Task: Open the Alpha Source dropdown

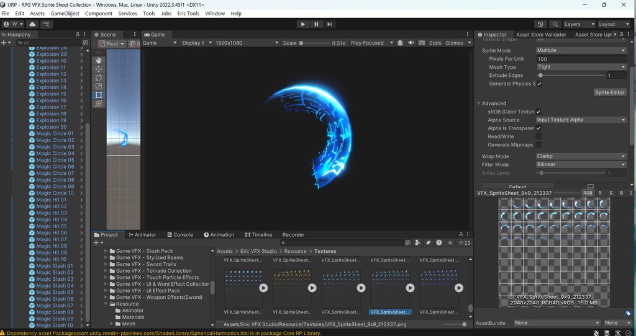Action: [x=581, y=120]
